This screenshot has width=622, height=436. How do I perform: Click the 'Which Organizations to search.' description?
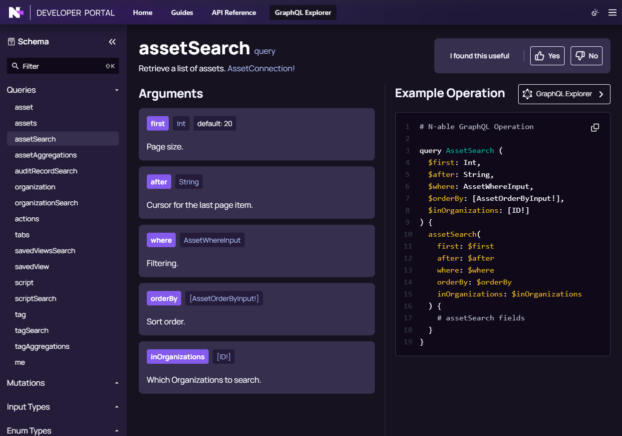point(204,380)
